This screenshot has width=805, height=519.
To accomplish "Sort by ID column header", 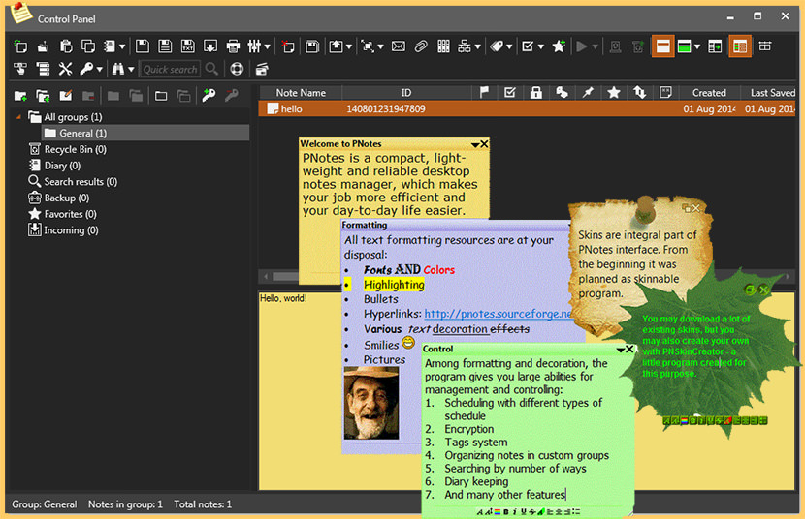I will tap(406, 93).
